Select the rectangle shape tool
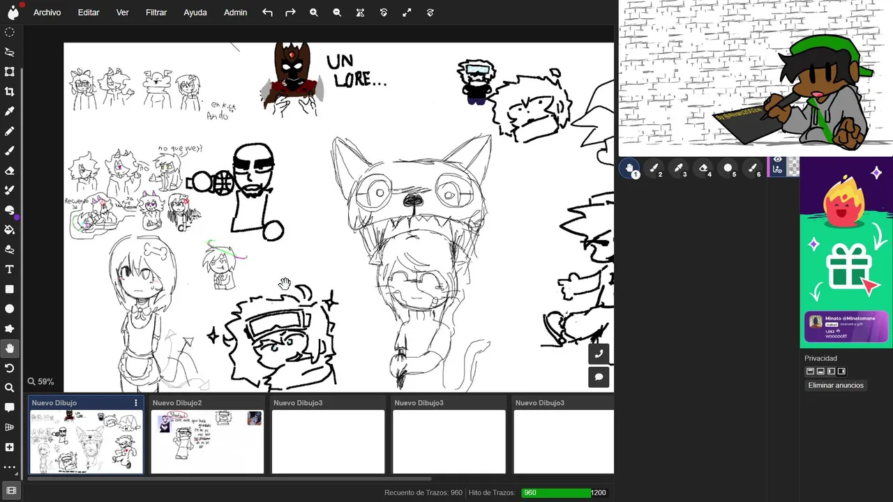 (x=10, y=289)
